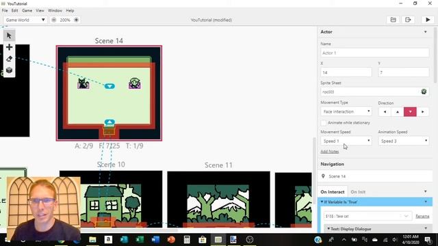Pick the eraser tool
The width and height of the screenshot is (438, 246).
click(9, 59)
